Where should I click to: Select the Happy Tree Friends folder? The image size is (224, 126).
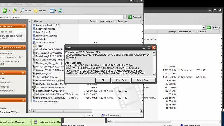tap(44, 29)
